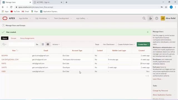Open the GAK.BHS@GMAIL.COM user link

tap(10, 59)
